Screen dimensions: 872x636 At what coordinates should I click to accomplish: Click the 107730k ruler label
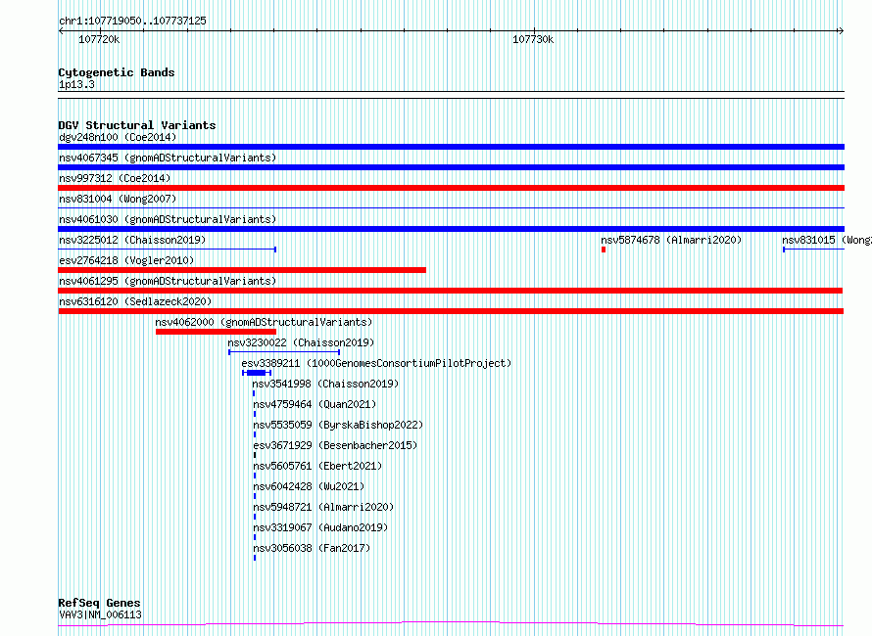tap(533, 40)
